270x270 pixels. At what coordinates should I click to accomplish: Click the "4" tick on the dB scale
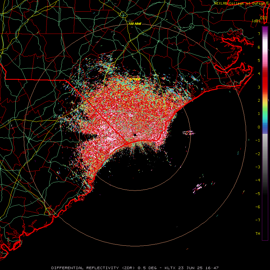pyautogui.click(x=259, y=74)
